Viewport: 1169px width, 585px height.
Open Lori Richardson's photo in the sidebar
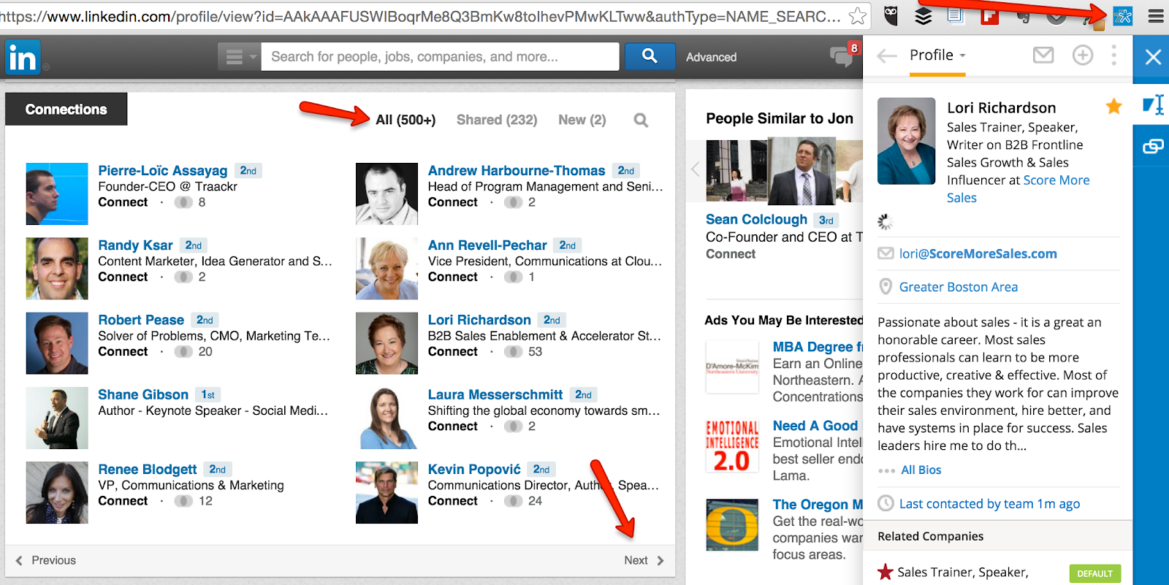(906, 141)
